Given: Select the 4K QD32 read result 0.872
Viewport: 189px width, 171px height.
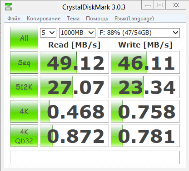Looking at the screenshot, I should click(75, 136).
